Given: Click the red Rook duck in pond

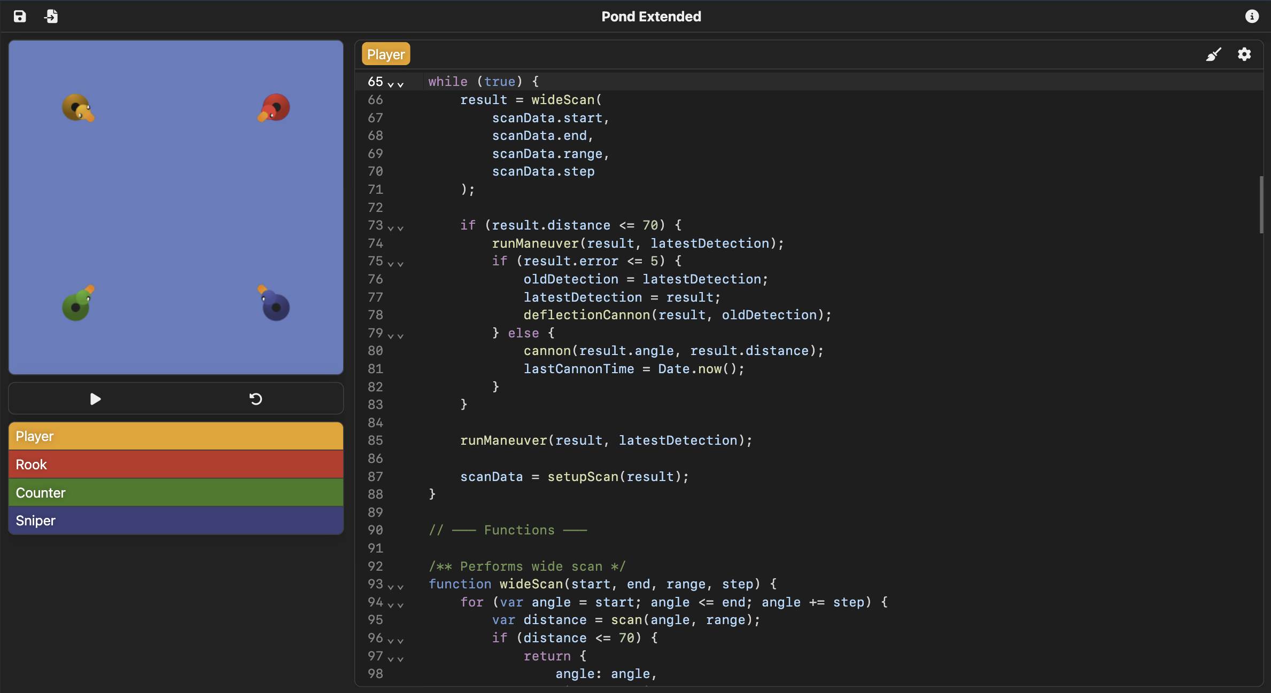Looking at the screenshot, I should 274,108.
